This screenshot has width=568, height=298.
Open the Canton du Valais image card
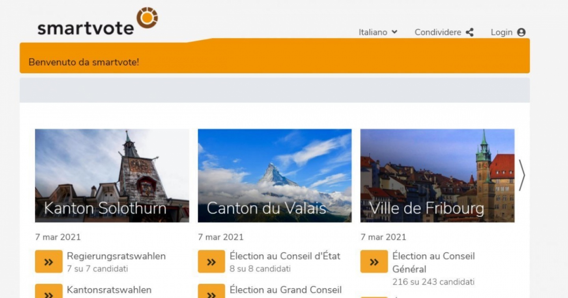[x=275, y=175]
